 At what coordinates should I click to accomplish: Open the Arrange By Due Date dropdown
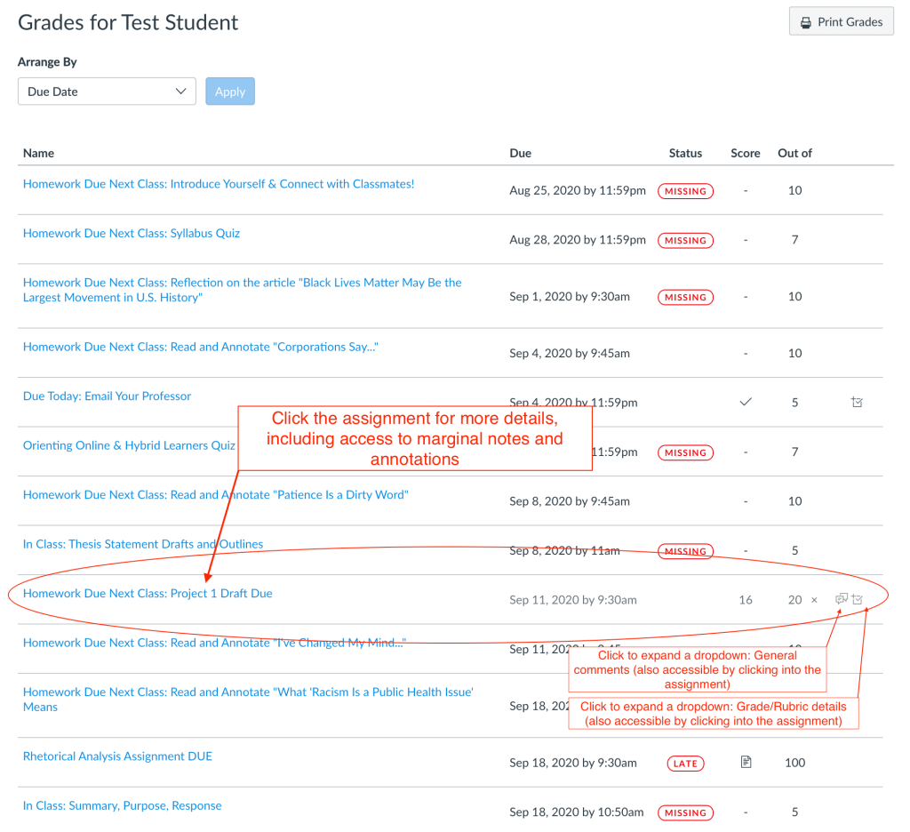click(x=107, y=92)
